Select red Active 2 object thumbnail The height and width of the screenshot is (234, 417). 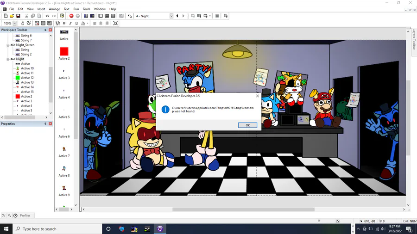click(x=64, y=51)
